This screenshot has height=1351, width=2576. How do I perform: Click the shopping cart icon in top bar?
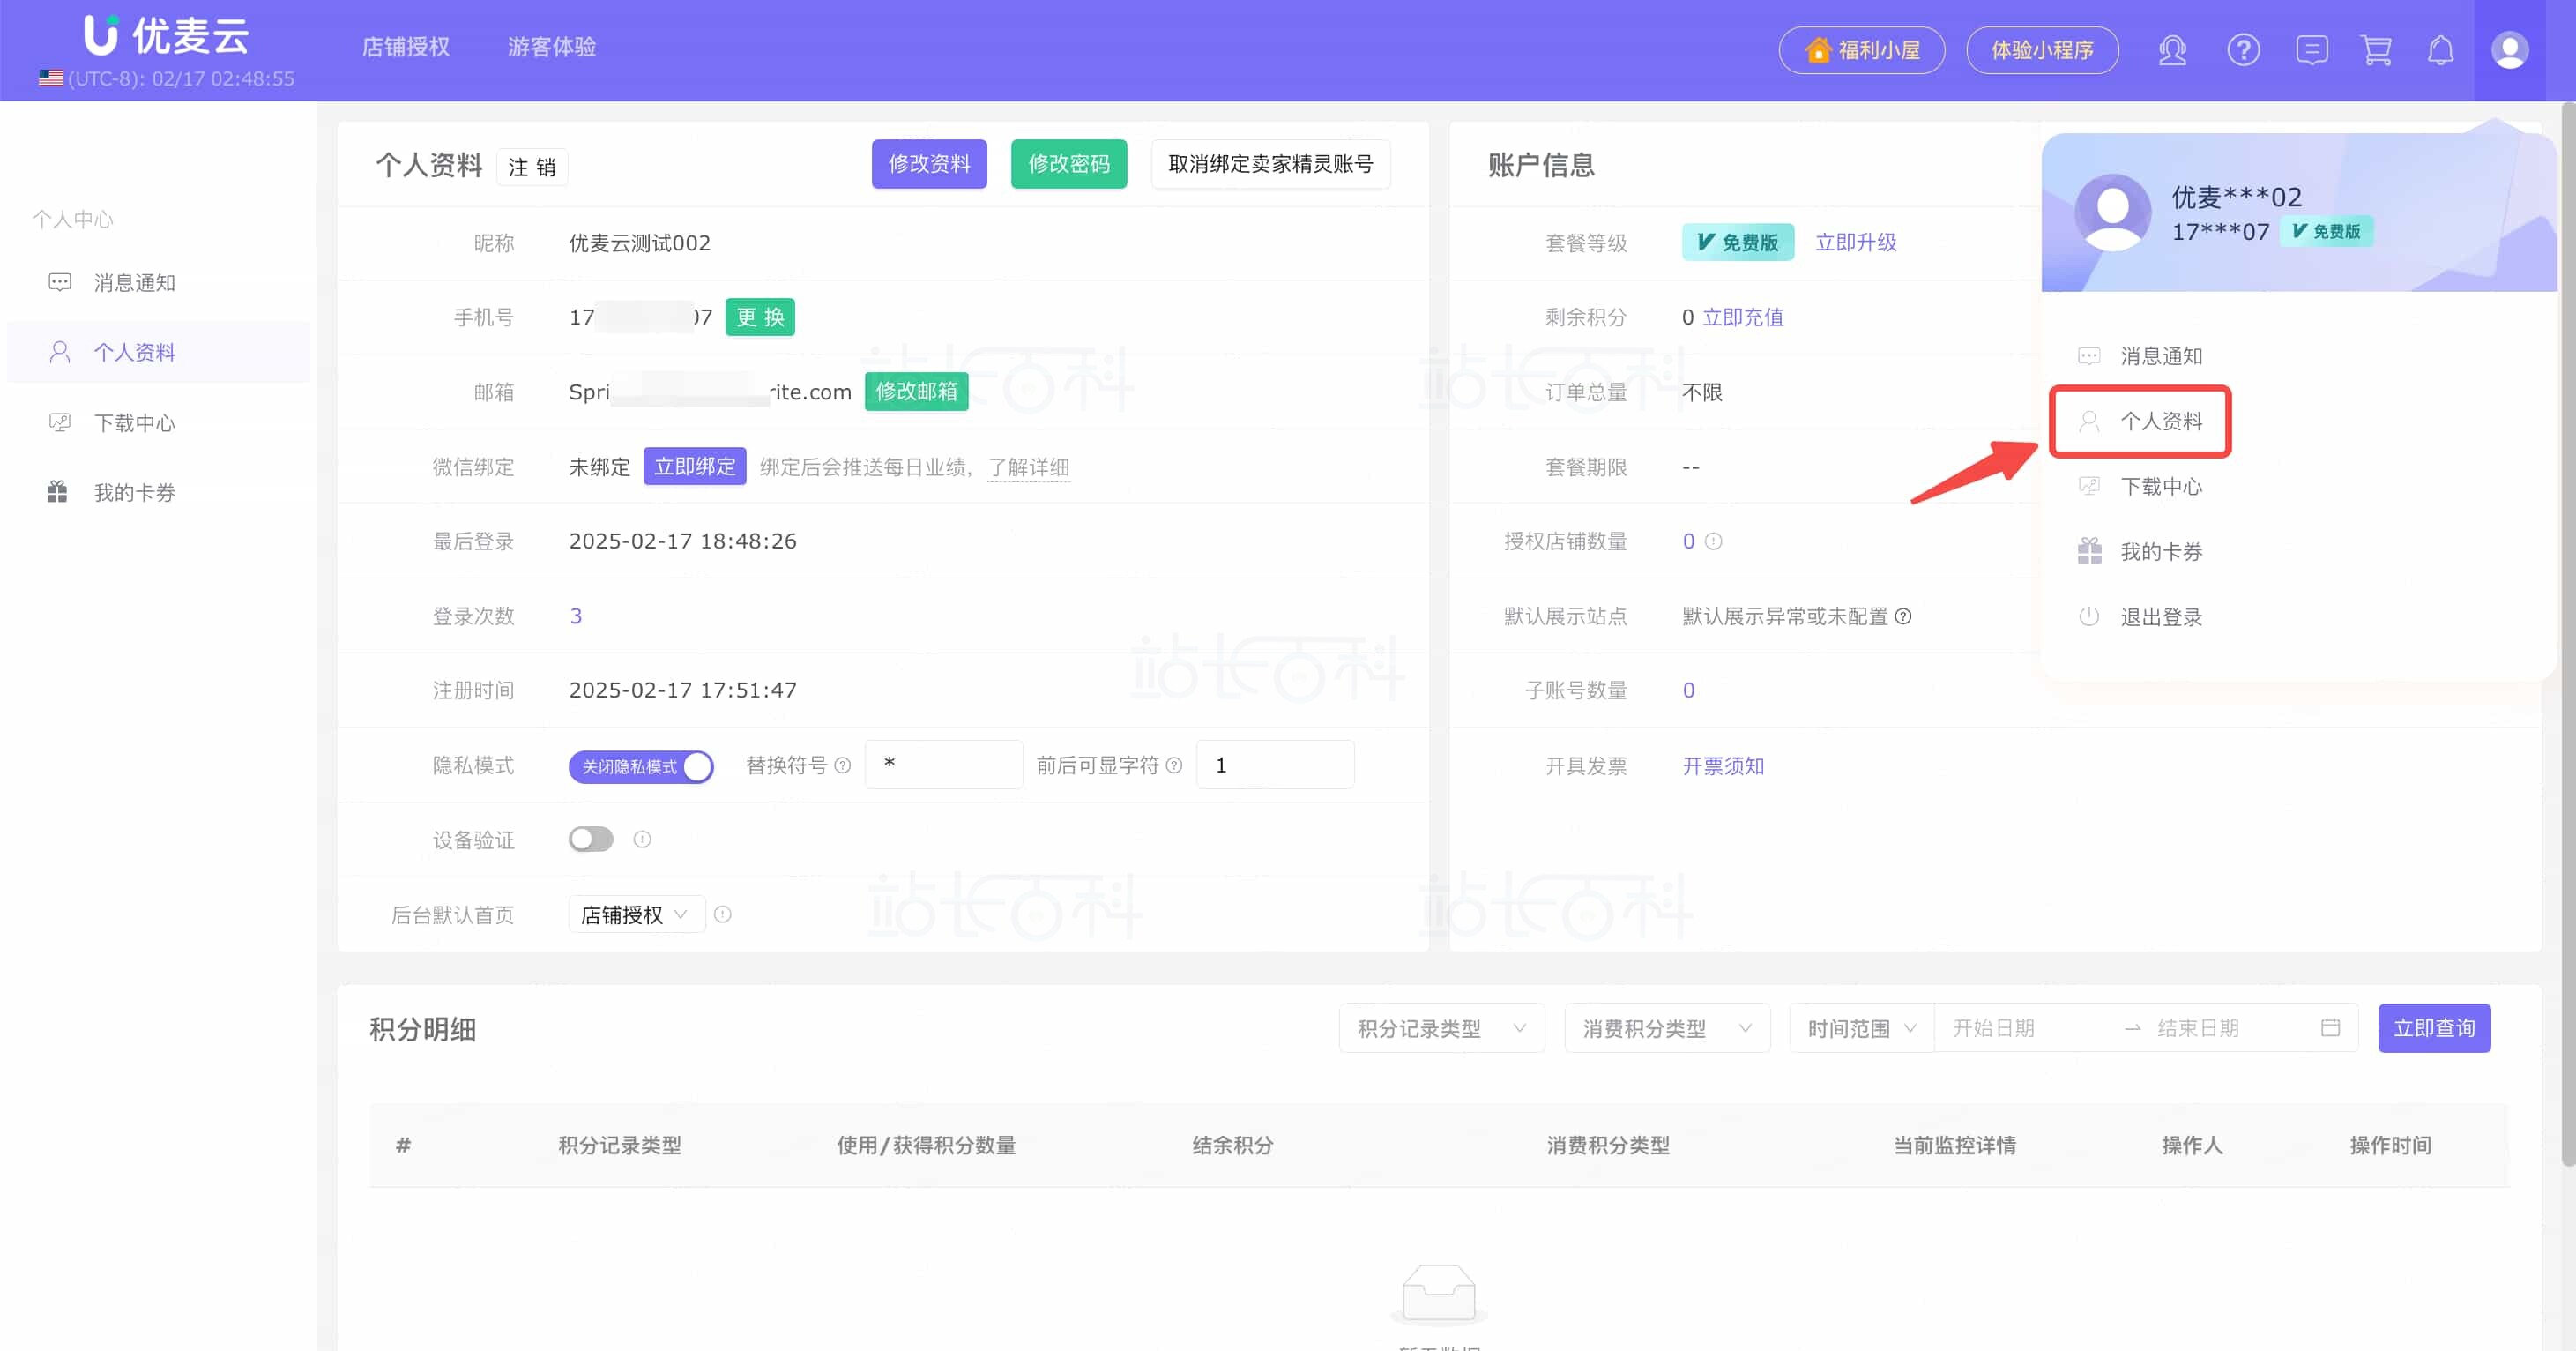pos(2376,49)
